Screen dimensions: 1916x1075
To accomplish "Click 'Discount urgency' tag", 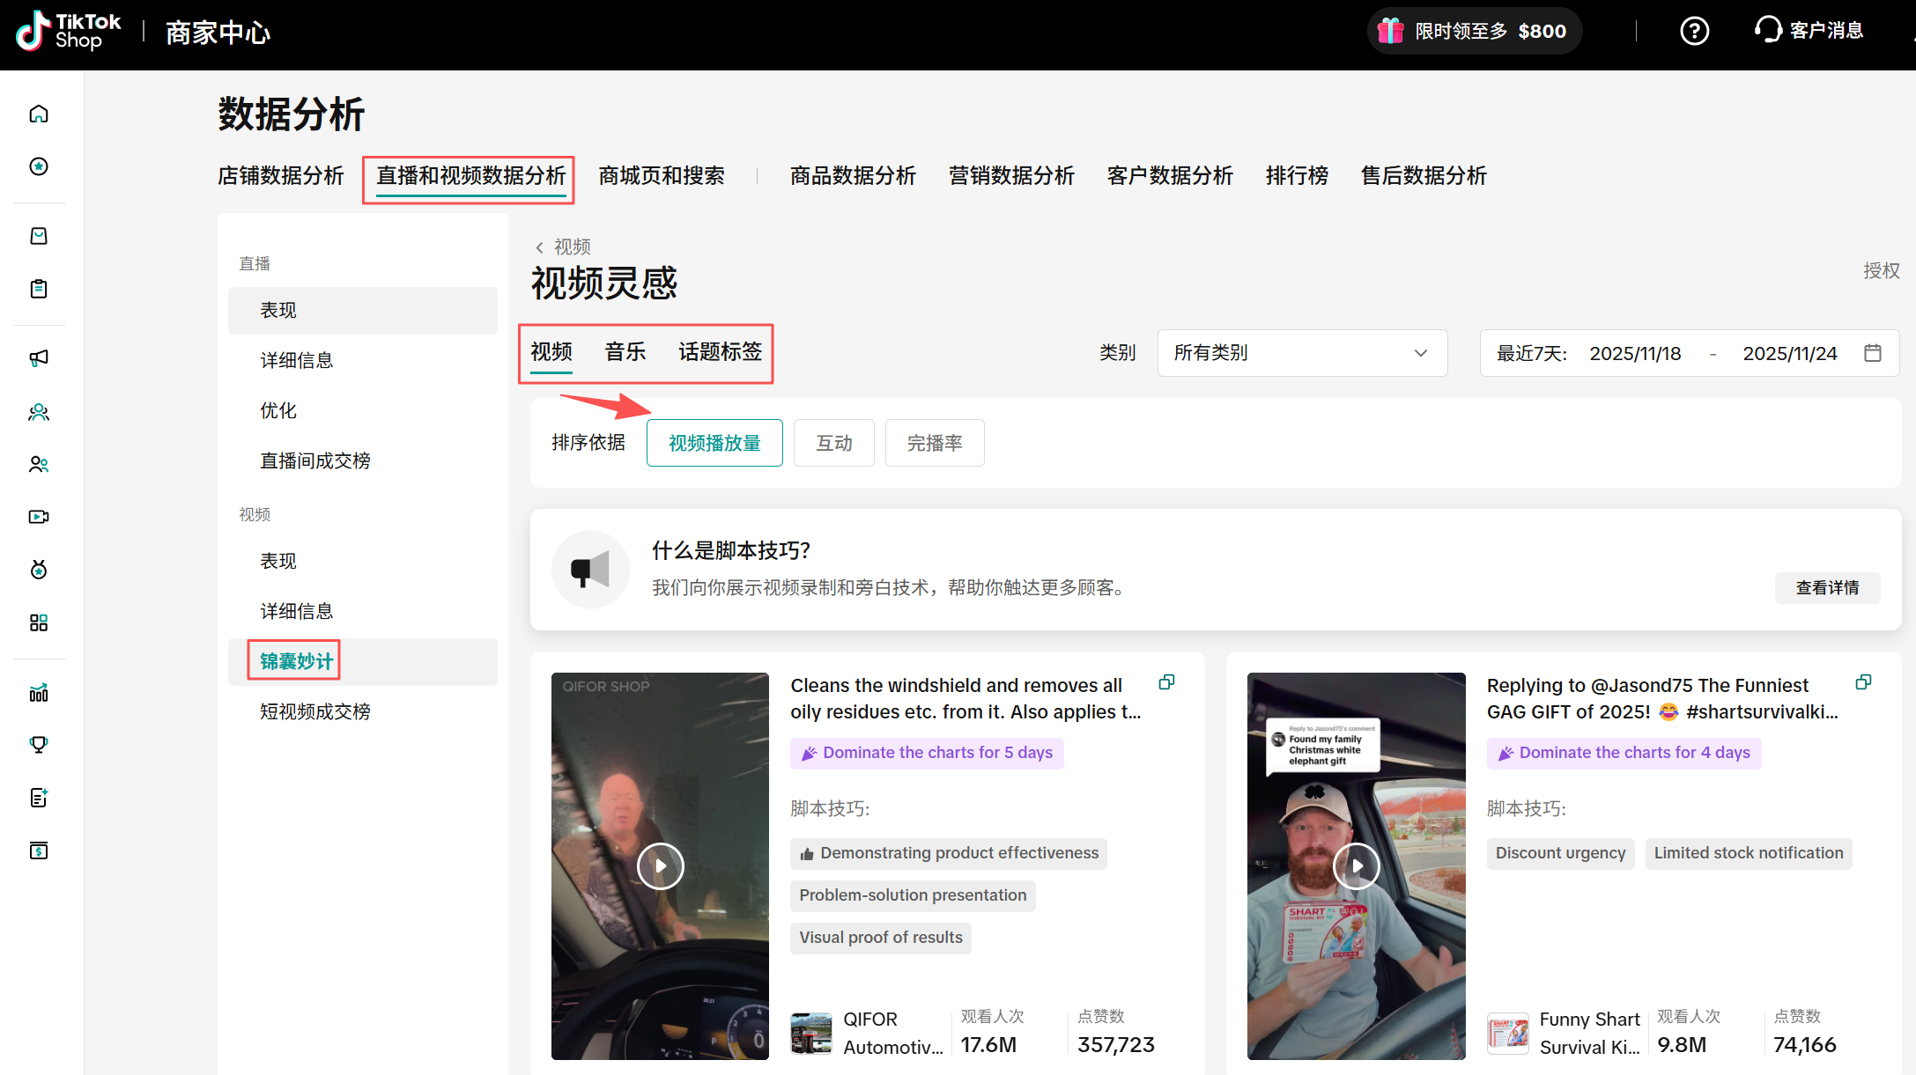I will point(1560,854).
